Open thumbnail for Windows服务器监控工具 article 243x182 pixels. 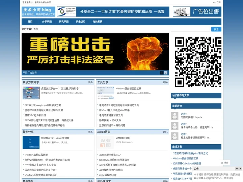[x=106, y=93]
